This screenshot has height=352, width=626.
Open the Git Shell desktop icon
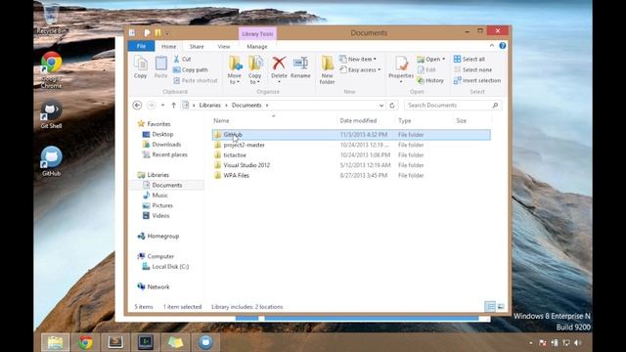(x=51, y=114)
